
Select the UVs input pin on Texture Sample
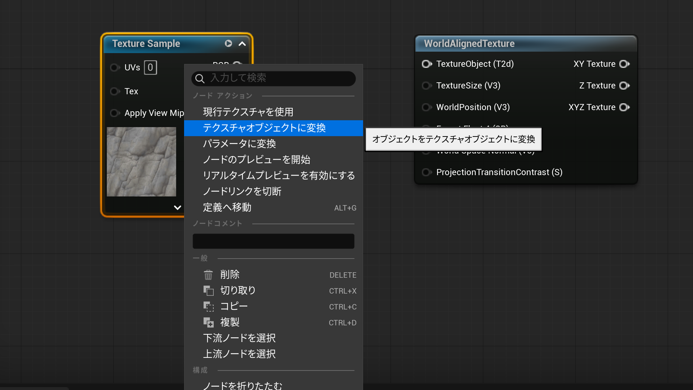tap(115, 68)
